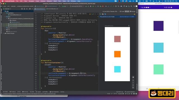179x100 pixels.
Task: Open the macOS Spotlight search icon
Action: [157, 1]
